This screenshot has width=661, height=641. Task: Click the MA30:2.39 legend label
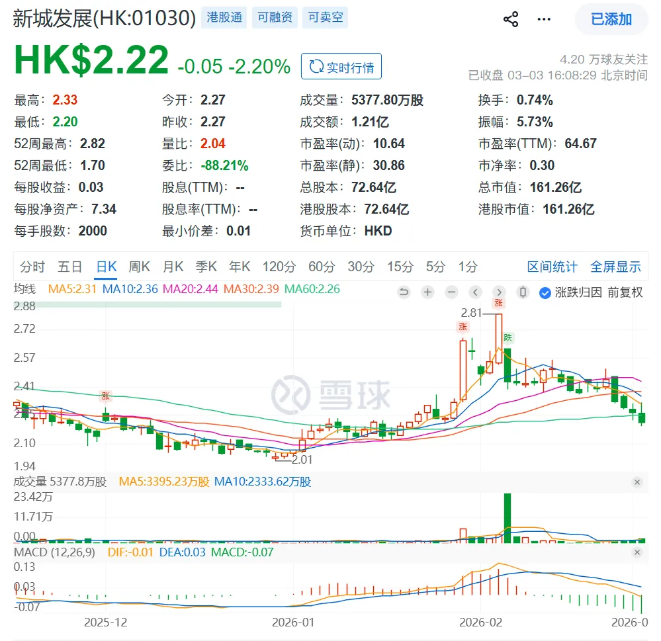pyautogui.click(x=251, y=289)
